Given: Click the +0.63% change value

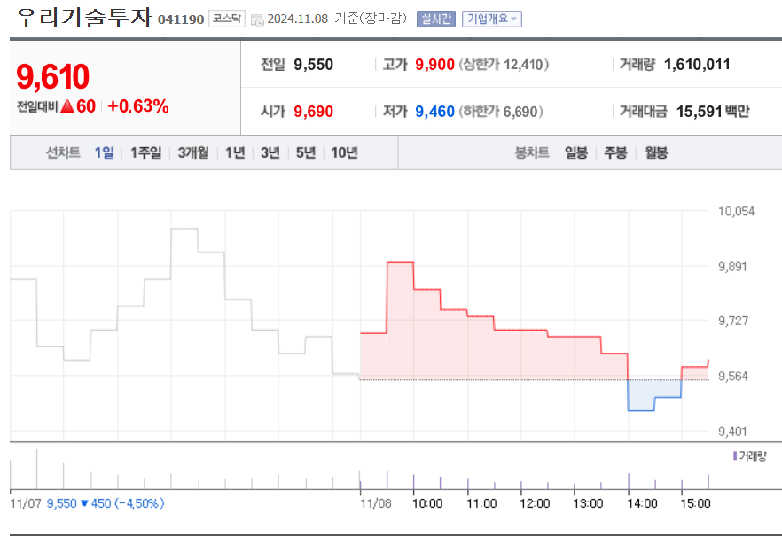Looking at the screenshot, I should [x=138, y=106].
